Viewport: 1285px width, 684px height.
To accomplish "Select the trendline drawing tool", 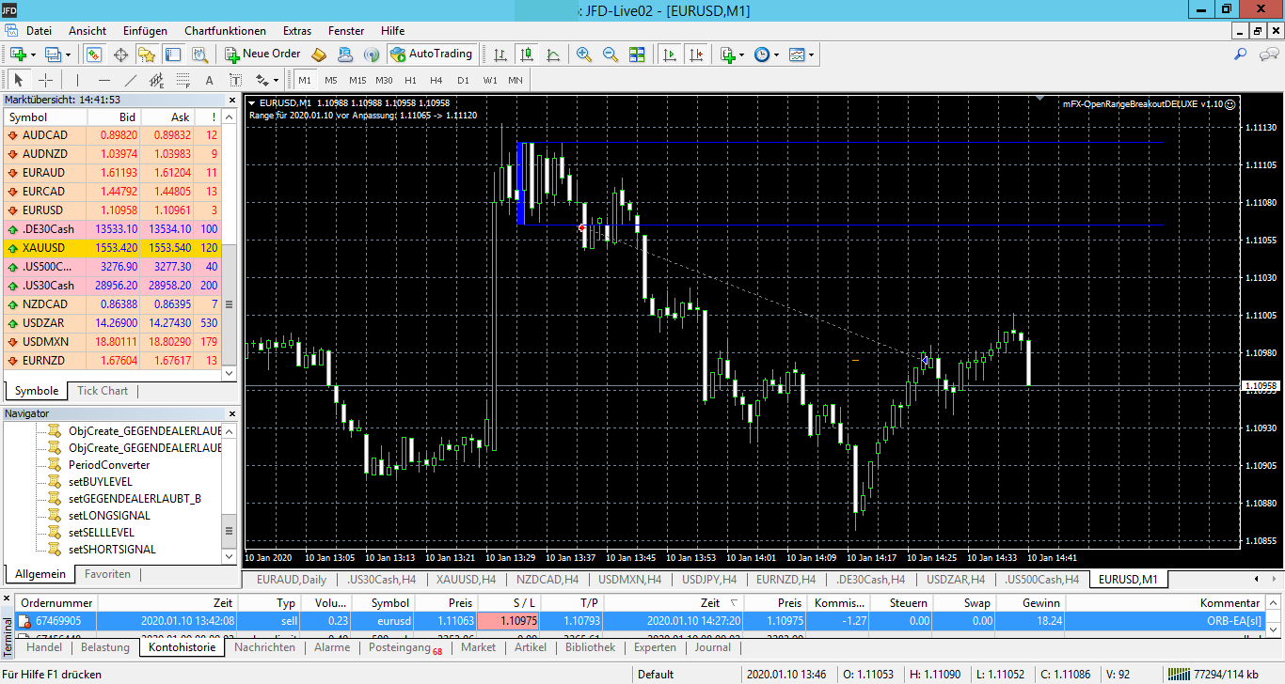I will point(130,80).
